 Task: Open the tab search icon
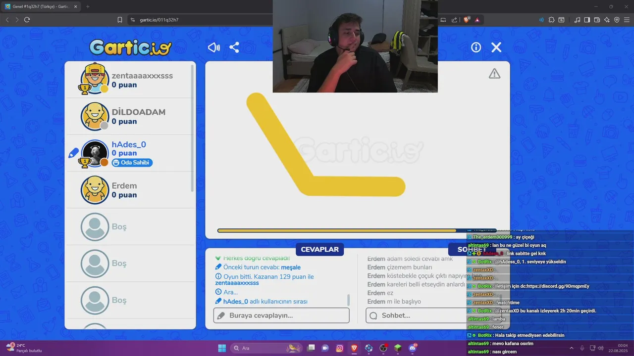[x=562, y=20]
